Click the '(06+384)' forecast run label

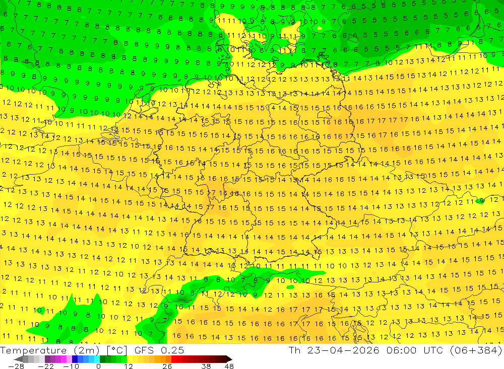click(x=476, y=350)
